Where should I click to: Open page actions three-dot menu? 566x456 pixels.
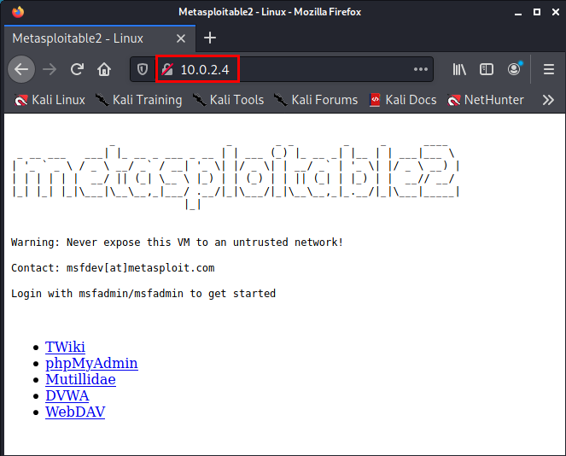[x=421, y=69]
